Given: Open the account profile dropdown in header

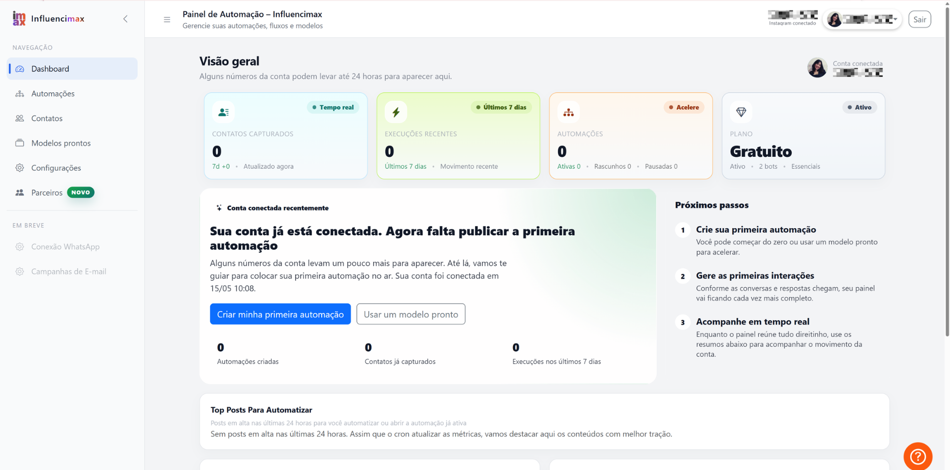Looking at the screenshot, I should (862, 19).
